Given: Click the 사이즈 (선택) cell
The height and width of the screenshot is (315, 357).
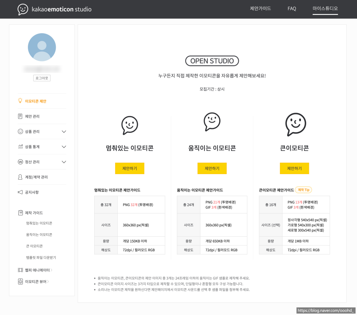Looking at the screenshot, I should click(271, 225).
